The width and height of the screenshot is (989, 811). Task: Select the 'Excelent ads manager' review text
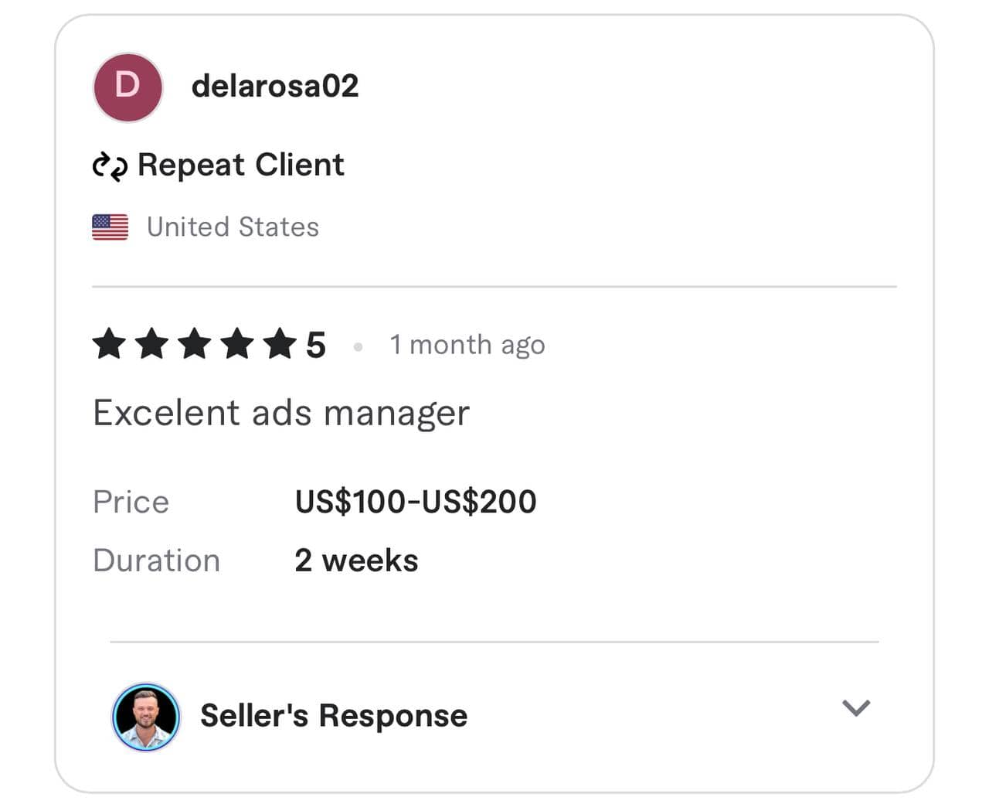click(281, 413)
